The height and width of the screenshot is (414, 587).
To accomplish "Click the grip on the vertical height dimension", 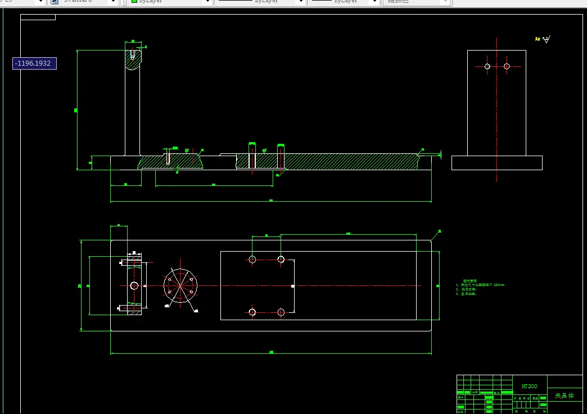I will pyautogui.click(x=76, y=110).
